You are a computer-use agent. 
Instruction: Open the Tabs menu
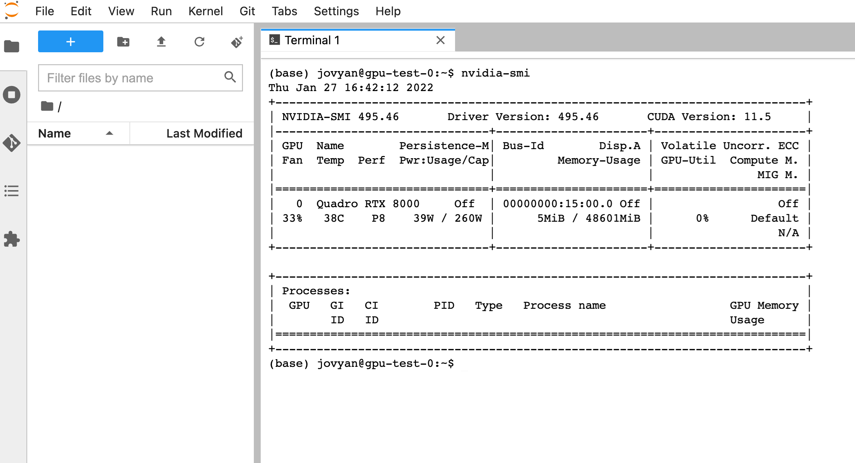284,11
